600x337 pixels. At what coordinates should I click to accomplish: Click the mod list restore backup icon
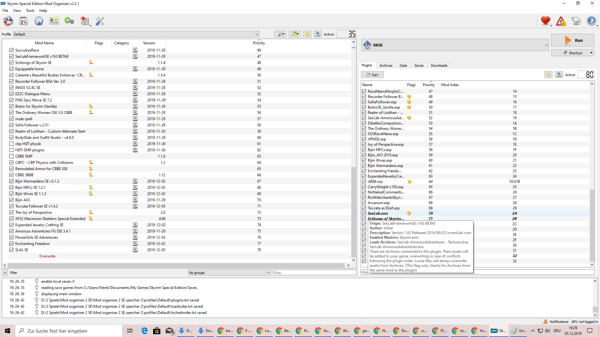coord(307,34)
